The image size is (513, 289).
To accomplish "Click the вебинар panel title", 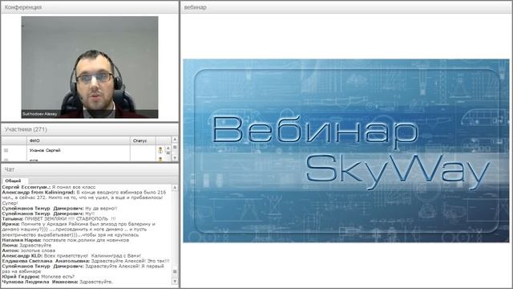I will pos(195,7).
